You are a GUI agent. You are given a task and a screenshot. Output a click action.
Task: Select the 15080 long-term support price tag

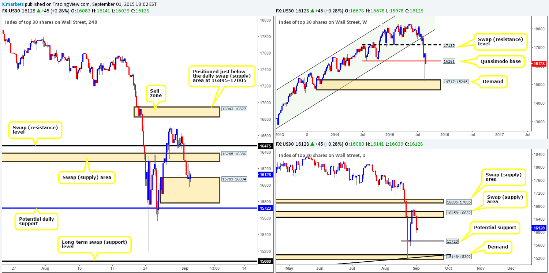265,261
